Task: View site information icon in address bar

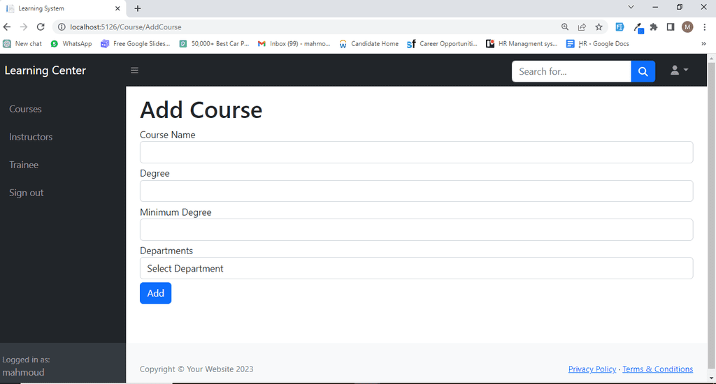Action: [x=62, y=27]
